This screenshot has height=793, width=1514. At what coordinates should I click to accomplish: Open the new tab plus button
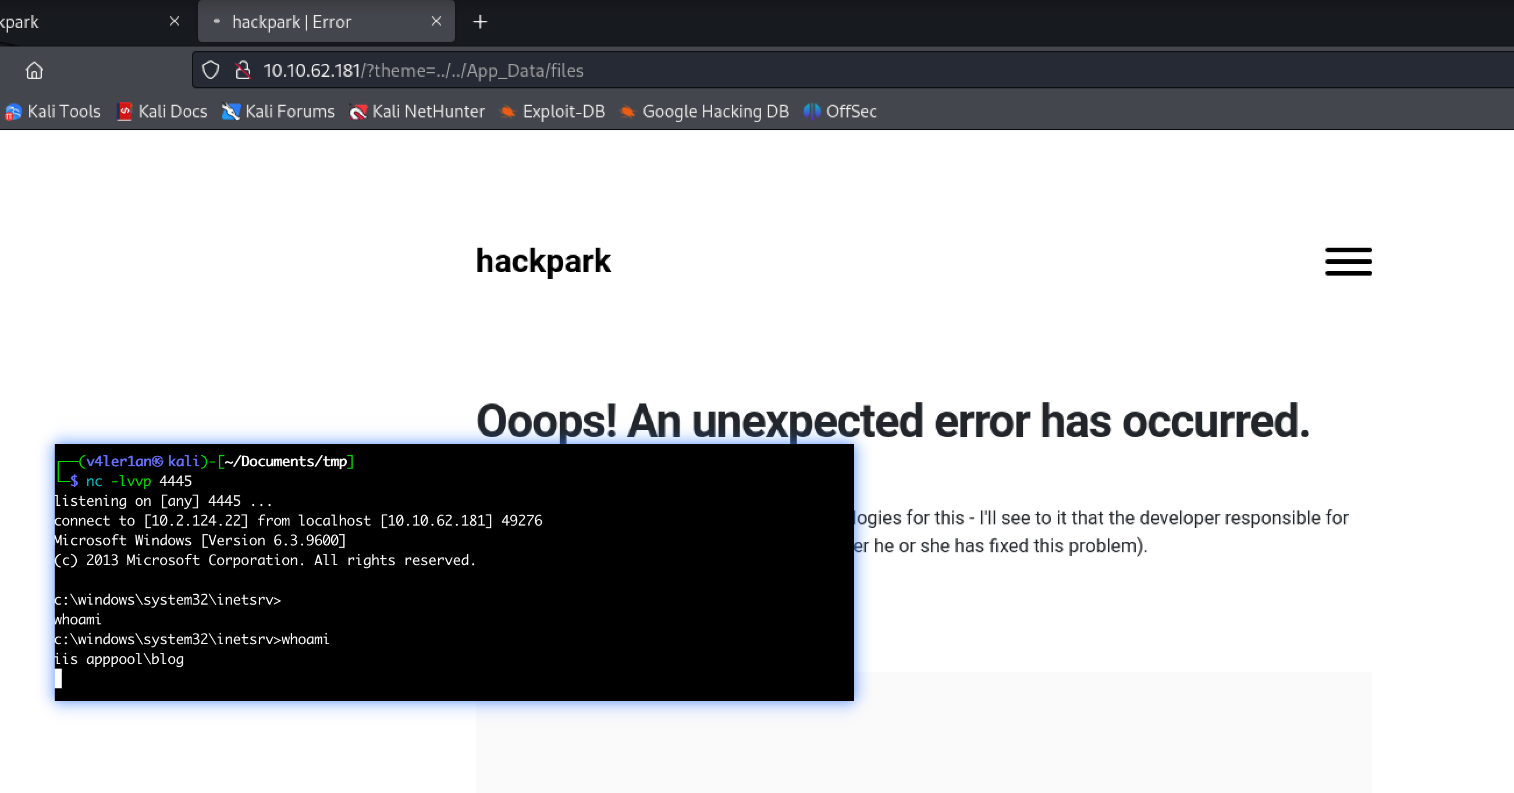tap(479, 22)
